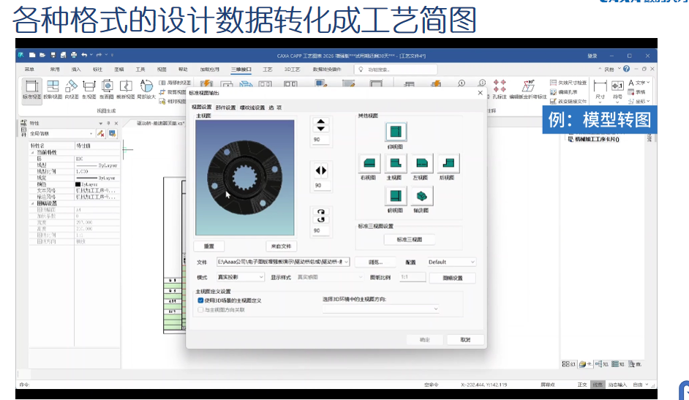Click the 编辑孔表 command

(564, 92)
